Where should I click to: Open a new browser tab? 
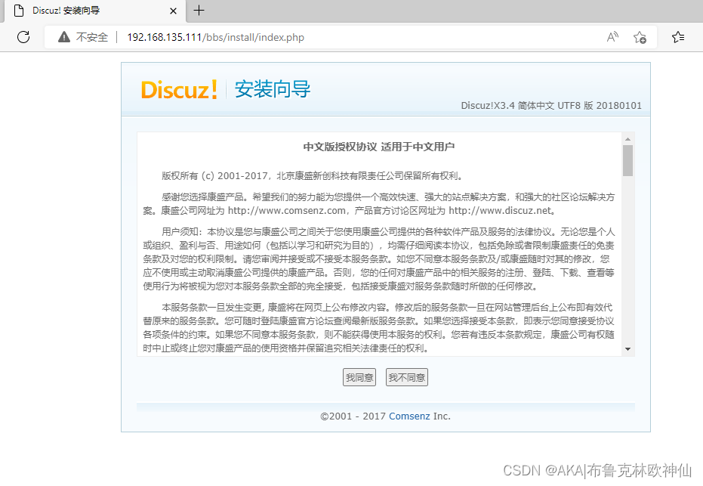(x=199, y=11)
